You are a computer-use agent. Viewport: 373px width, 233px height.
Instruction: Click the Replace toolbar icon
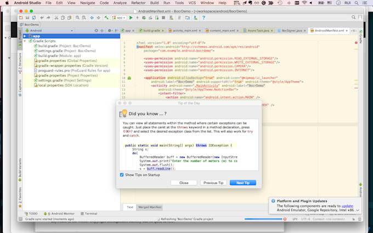pyautogui.click(x=84, y=18)
